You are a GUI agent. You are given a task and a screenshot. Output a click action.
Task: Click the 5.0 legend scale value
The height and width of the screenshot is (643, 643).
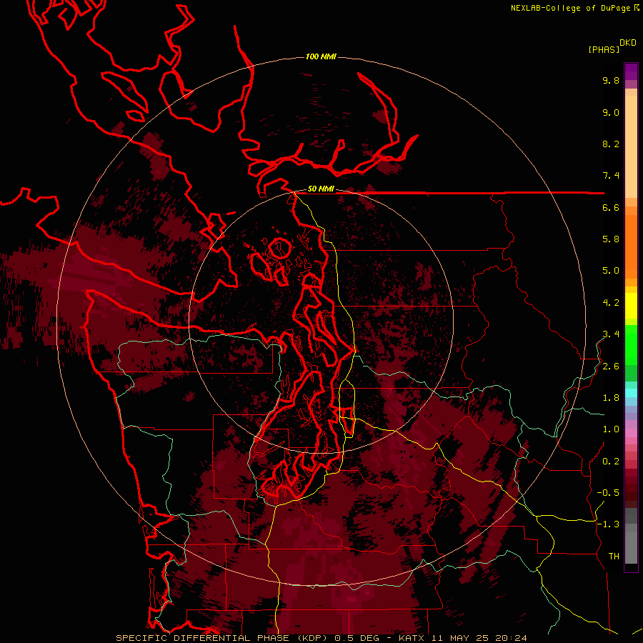tap(611, 271)
